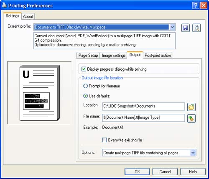Switch to Image settings tab
The width and height of the screenshot is (209, 179).
pyautogui.click(x=114, y=55)
